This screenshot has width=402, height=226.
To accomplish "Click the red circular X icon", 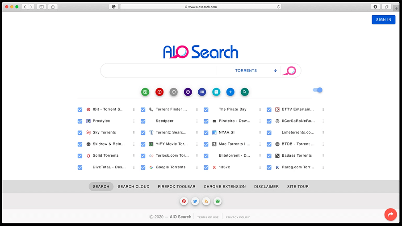I will [159, 92].
